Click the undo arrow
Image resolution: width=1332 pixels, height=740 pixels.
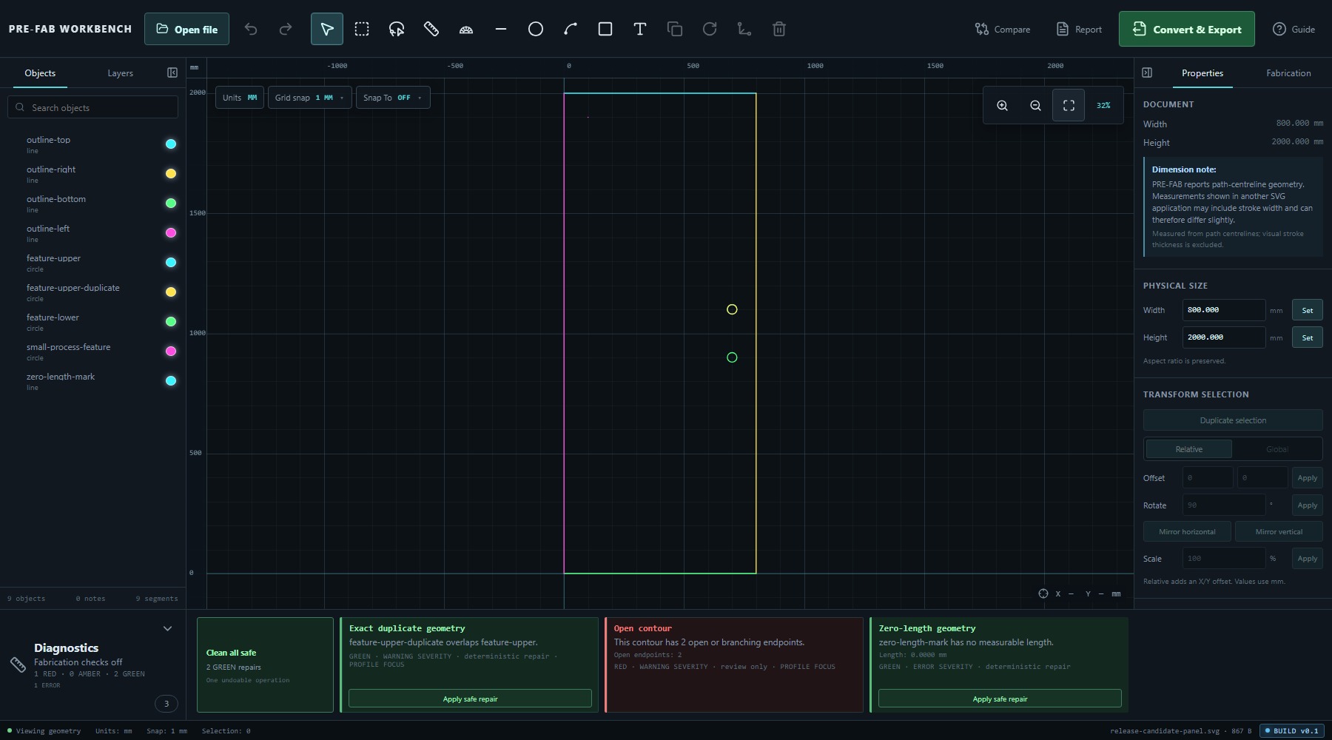tap(251, 29)
